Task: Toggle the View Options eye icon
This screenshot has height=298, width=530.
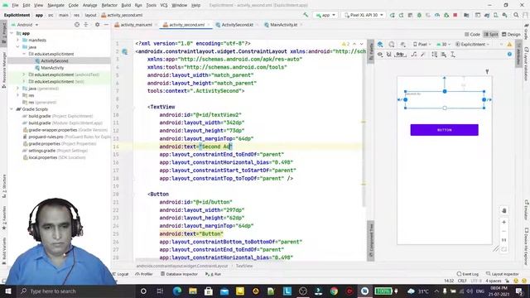Action: coord(380,55)
